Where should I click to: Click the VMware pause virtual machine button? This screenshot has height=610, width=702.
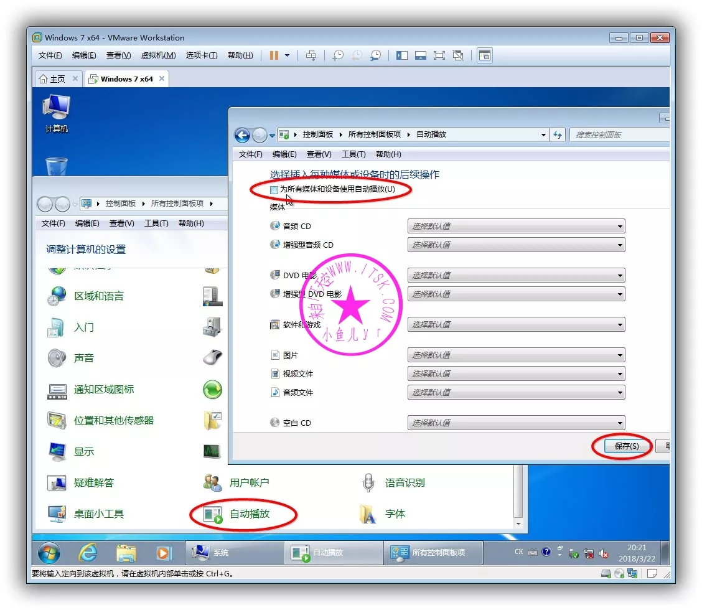tap(274, 55)
